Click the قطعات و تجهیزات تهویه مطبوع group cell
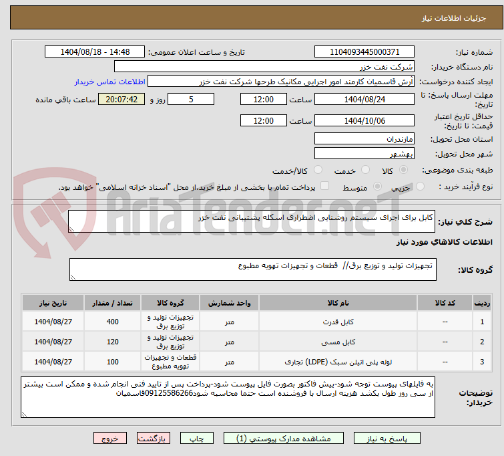The width and height of the screenshot is (504, 456). 170,362
